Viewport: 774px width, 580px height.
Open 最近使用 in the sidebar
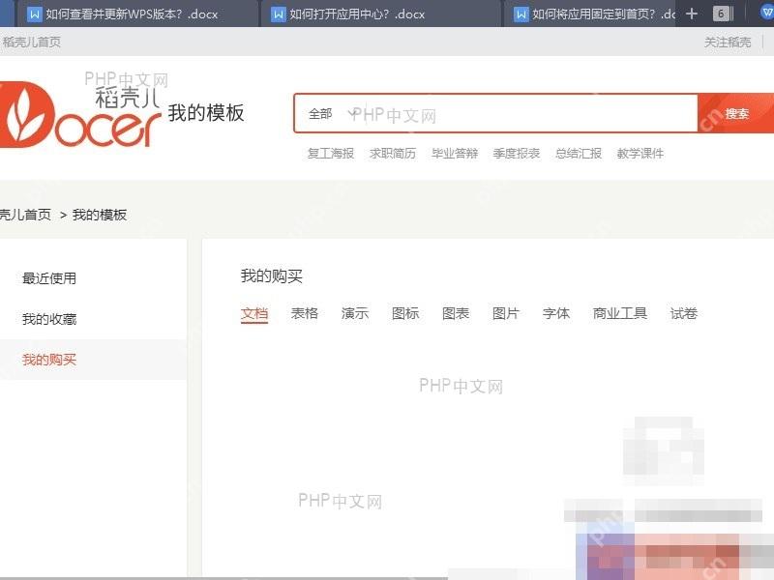pyautogui.click(x=49, y=278)
